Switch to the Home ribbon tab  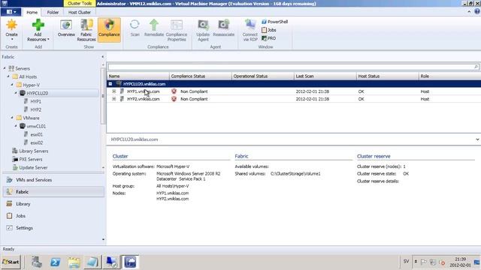32,12
